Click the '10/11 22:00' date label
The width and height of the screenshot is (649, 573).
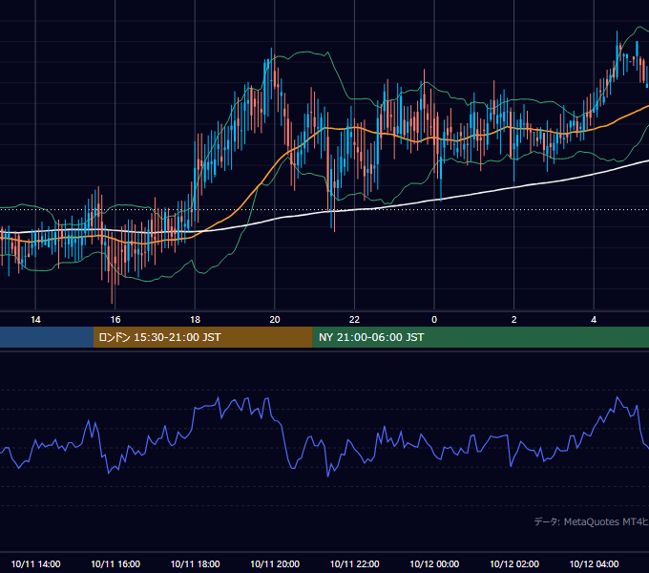click(x=354, y=563)
